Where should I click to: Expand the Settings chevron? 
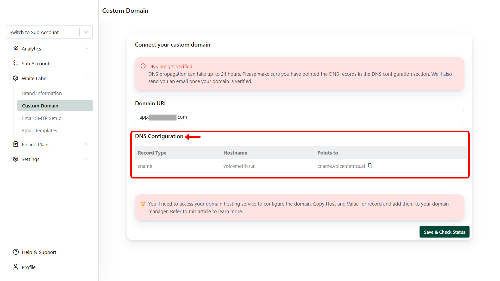pyautogui.click(x=87, y=159)
